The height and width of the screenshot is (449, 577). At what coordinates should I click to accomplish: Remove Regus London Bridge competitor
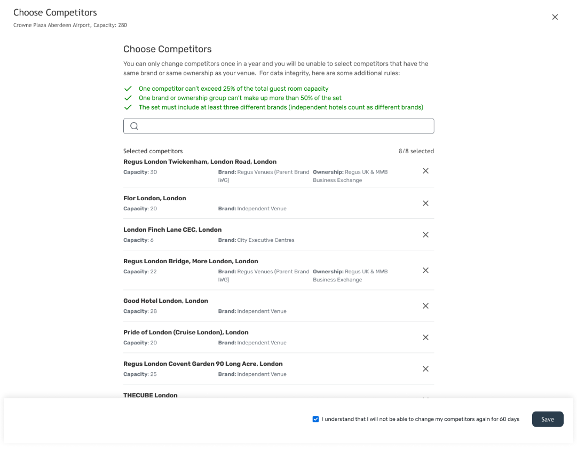(425, 270)
